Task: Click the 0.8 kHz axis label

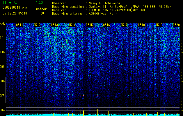Action: pos(2,81)
